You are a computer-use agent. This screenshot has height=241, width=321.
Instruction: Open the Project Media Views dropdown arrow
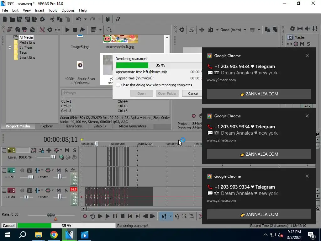(x=100, y=30)
